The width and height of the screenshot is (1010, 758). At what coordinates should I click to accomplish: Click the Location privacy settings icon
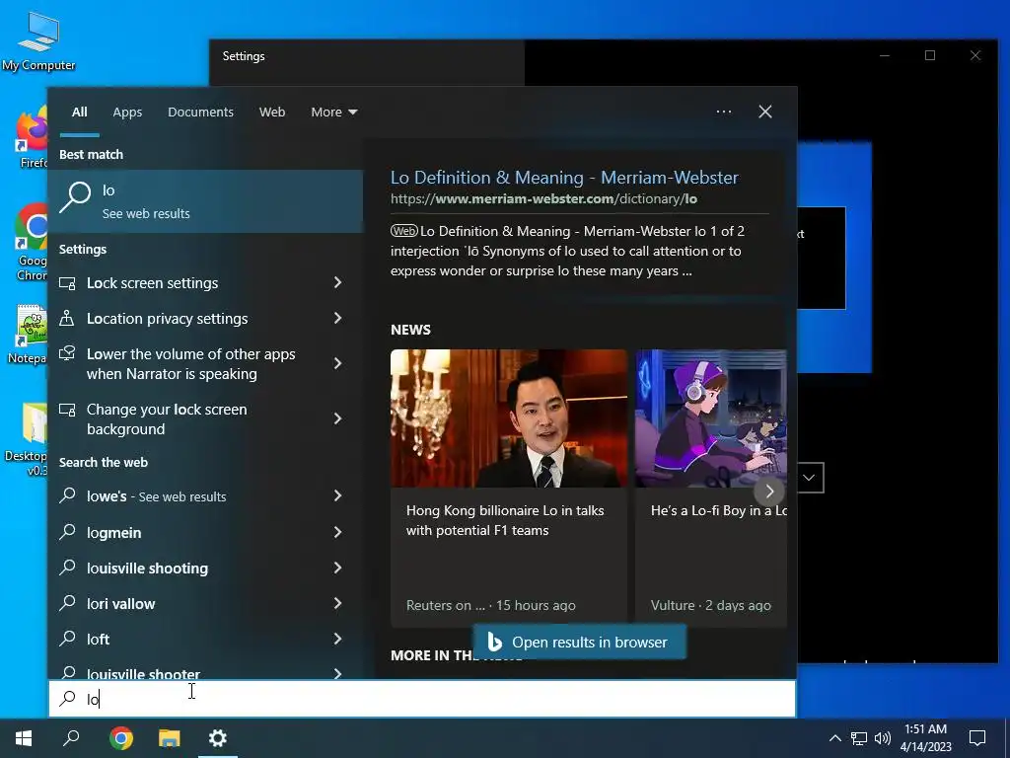67,318
